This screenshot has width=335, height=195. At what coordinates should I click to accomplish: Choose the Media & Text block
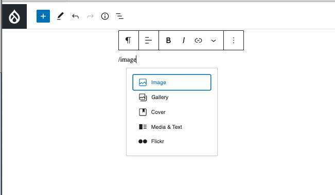172,127
